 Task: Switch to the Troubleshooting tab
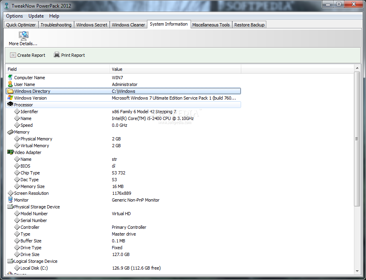56,25
